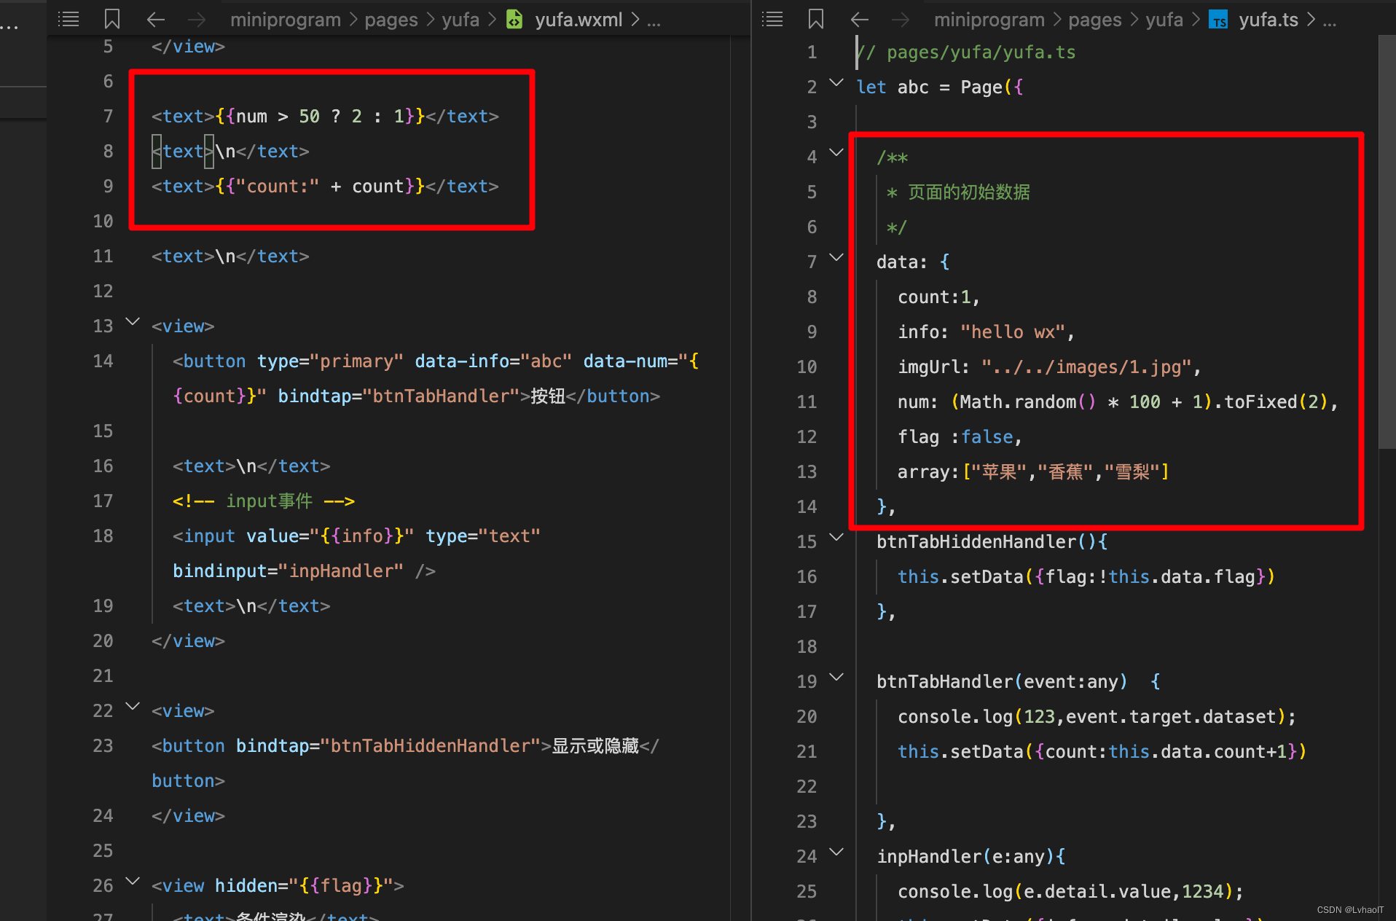Click the num > 50 ternary expression

click(320, 116)
